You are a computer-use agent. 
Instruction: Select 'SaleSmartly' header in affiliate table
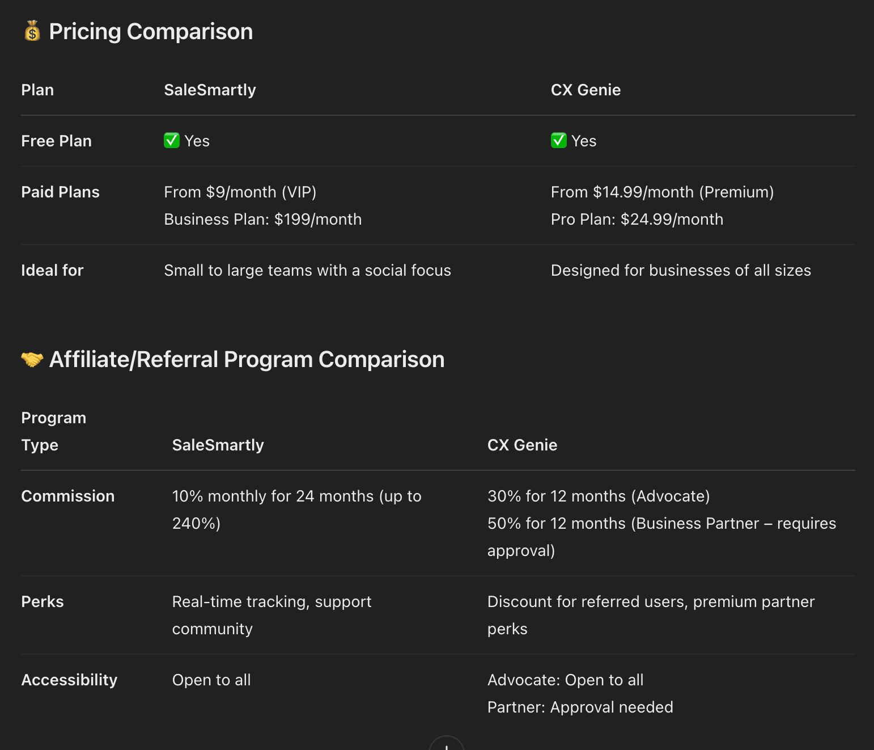(218, 445)
